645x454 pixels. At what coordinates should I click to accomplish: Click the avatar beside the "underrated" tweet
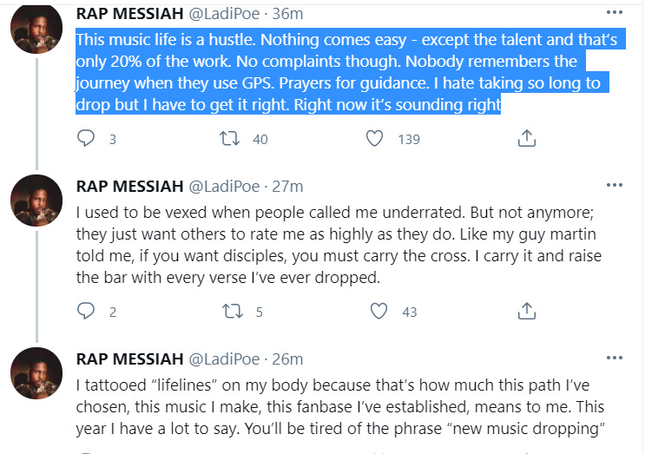[x=36, y=204]
